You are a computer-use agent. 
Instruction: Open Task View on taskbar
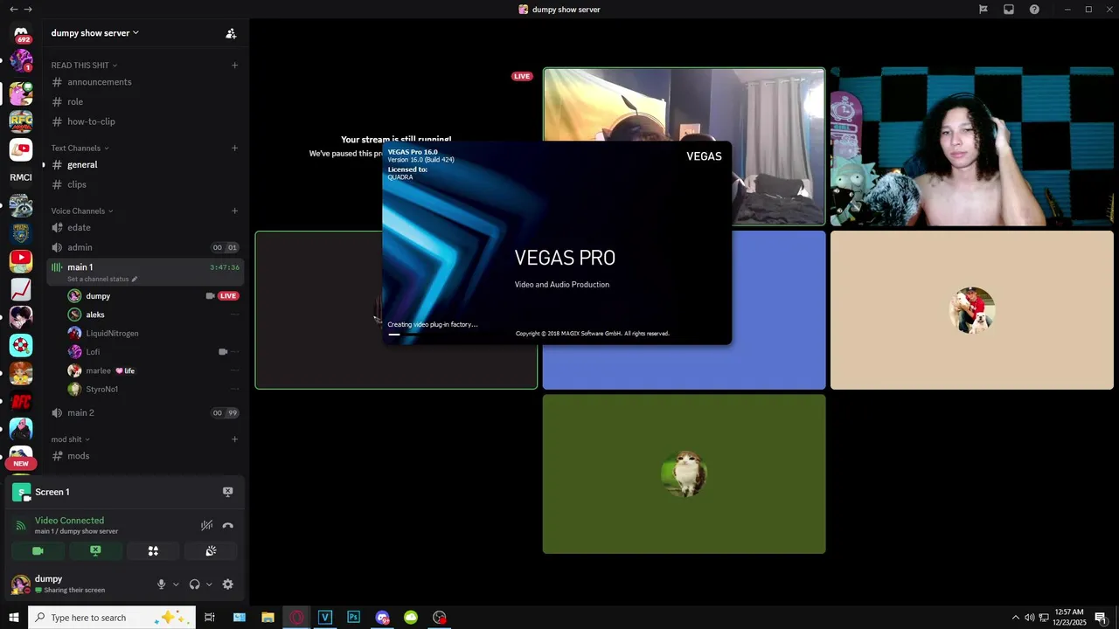pos(210,618)
